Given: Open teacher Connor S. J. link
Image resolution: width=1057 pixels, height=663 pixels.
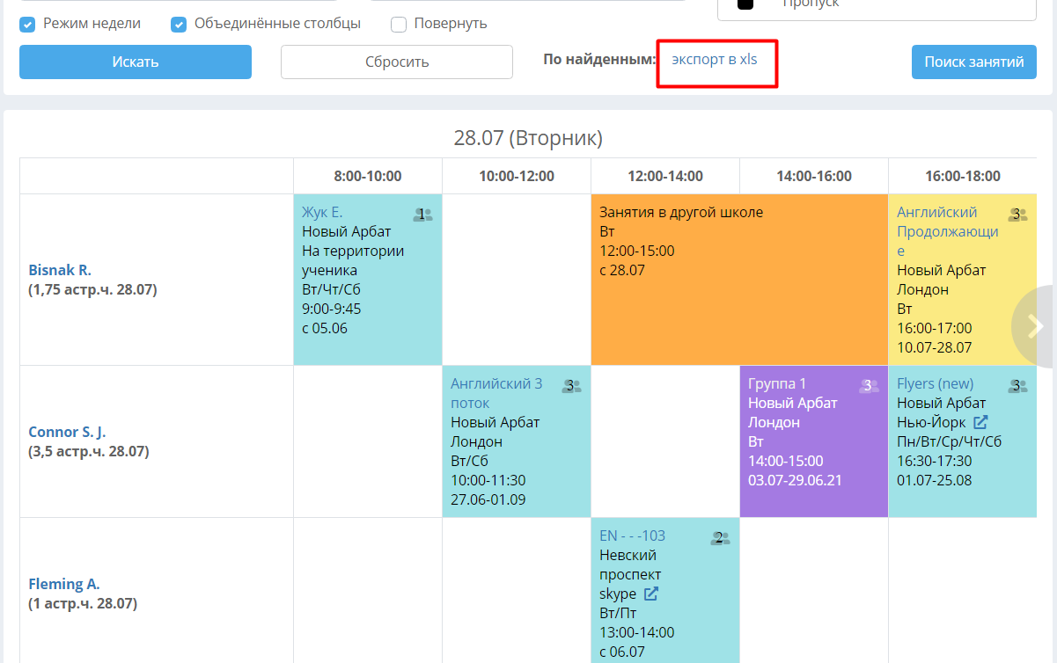Looking at the screenshot, I should (67, 432).
